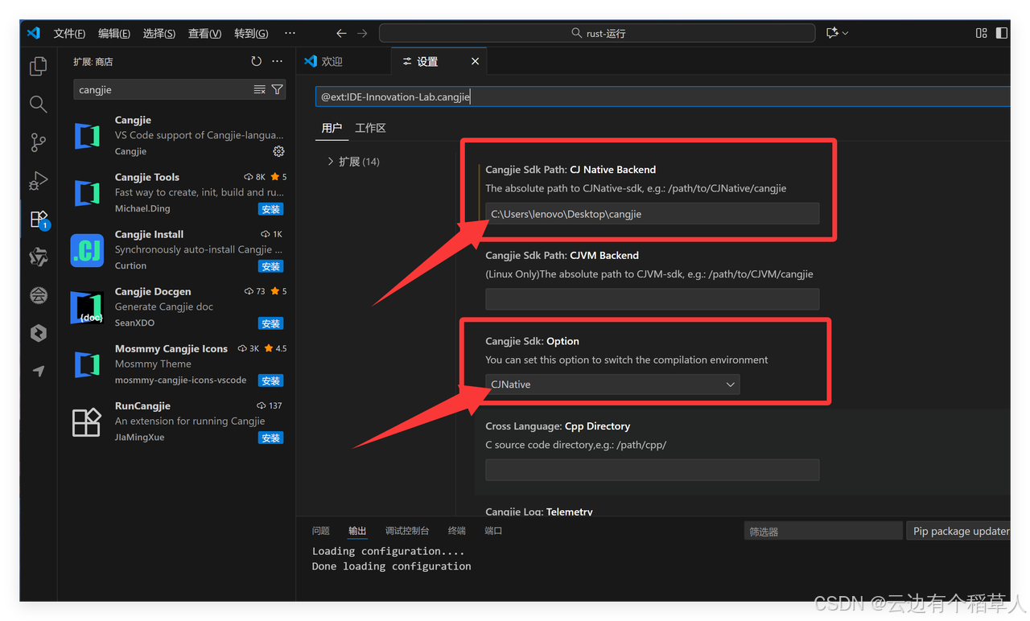Open the Extensions view icon
The height and width of the screenshot is (621, 1030).
point(38,219)
